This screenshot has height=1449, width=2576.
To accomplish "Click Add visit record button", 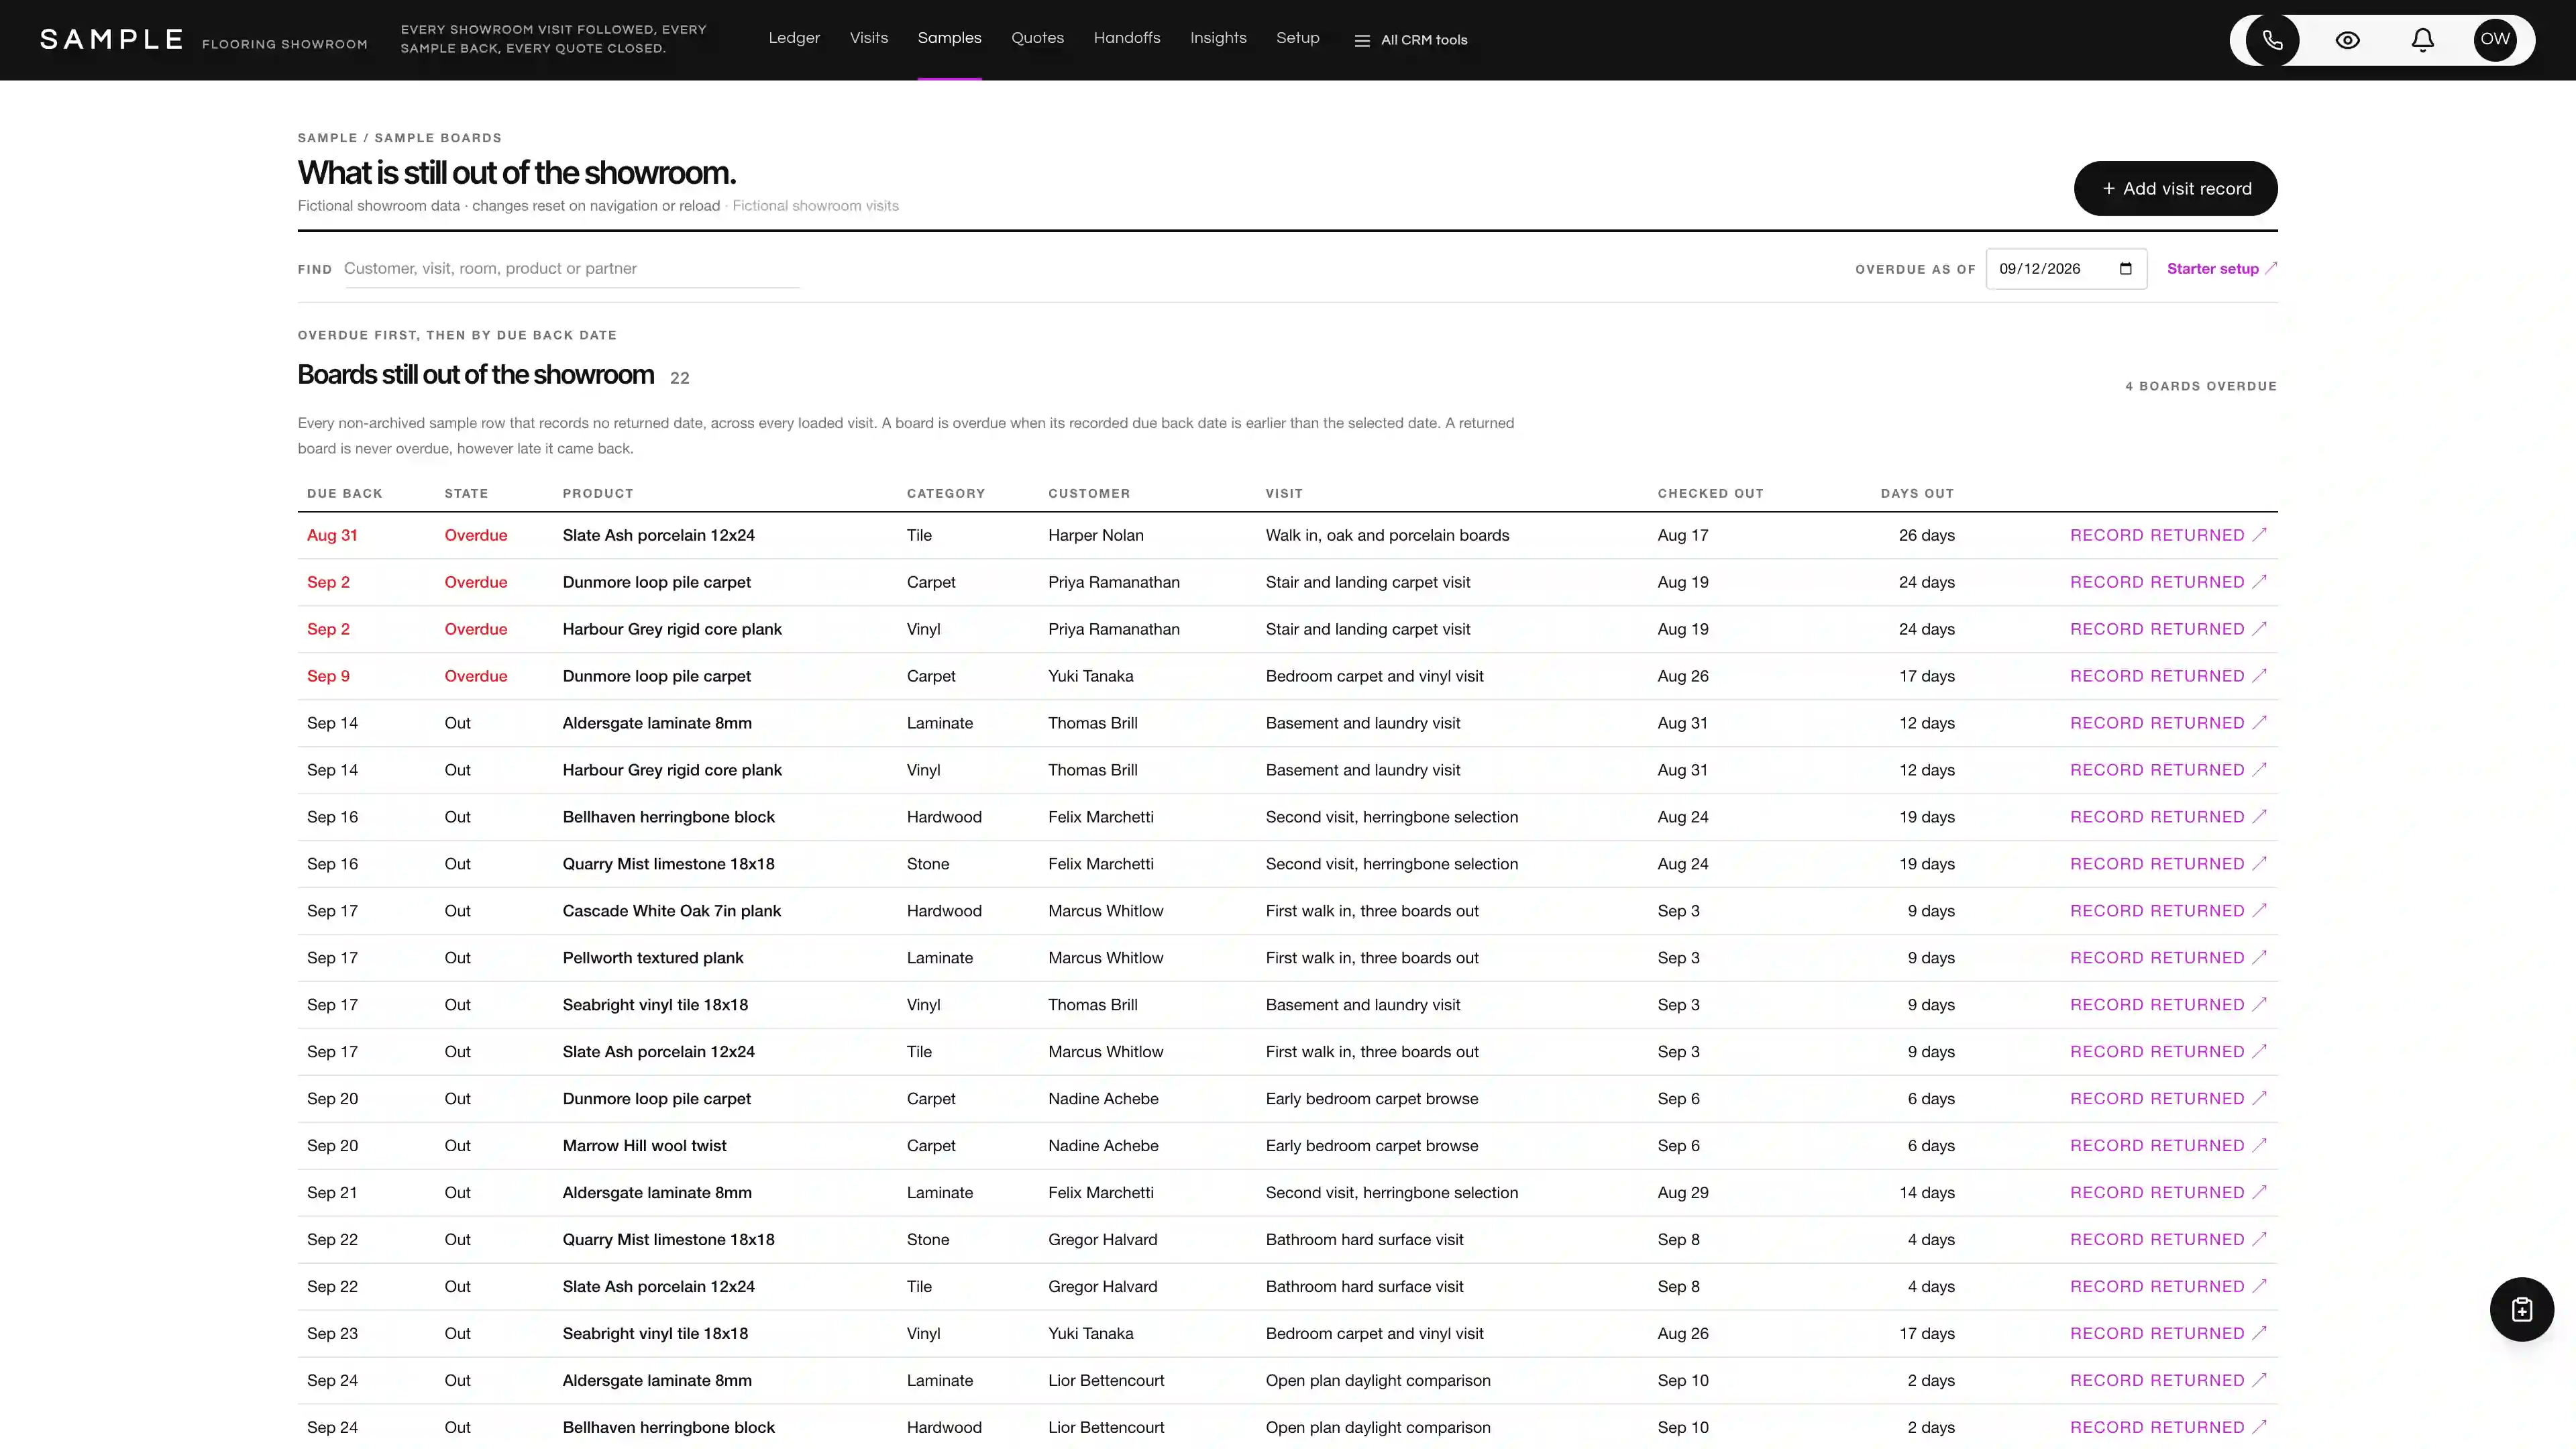I will pyautogui.click(x=2175, y=188).
